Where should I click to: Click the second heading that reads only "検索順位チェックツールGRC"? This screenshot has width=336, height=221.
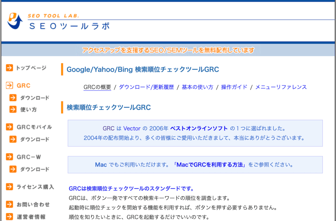[109, 107]
